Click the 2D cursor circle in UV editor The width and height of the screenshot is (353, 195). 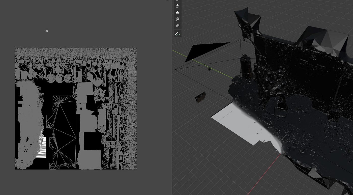[47, 31]
